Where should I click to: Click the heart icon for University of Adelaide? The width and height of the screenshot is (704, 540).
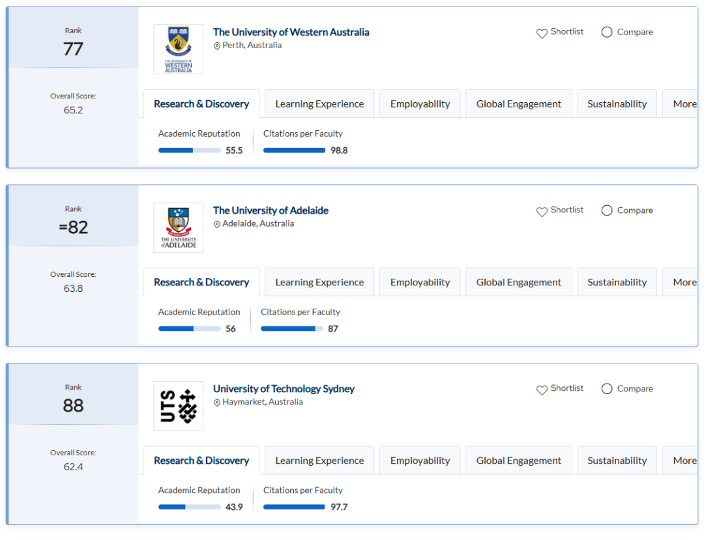click(x=542, y=212)
